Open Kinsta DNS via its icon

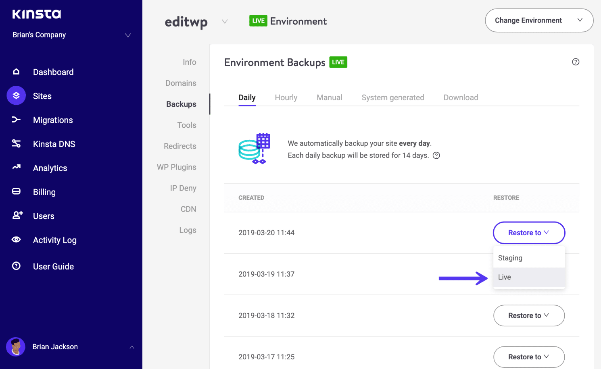(x=16, y=144)
